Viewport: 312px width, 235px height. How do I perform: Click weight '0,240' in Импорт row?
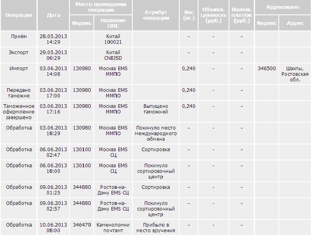pyautogui.click(x=188, y=69)
